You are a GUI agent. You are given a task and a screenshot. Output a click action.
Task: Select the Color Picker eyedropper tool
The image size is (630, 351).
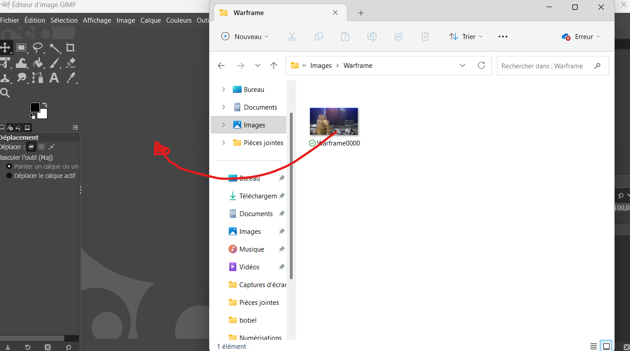tap(70, 78)
